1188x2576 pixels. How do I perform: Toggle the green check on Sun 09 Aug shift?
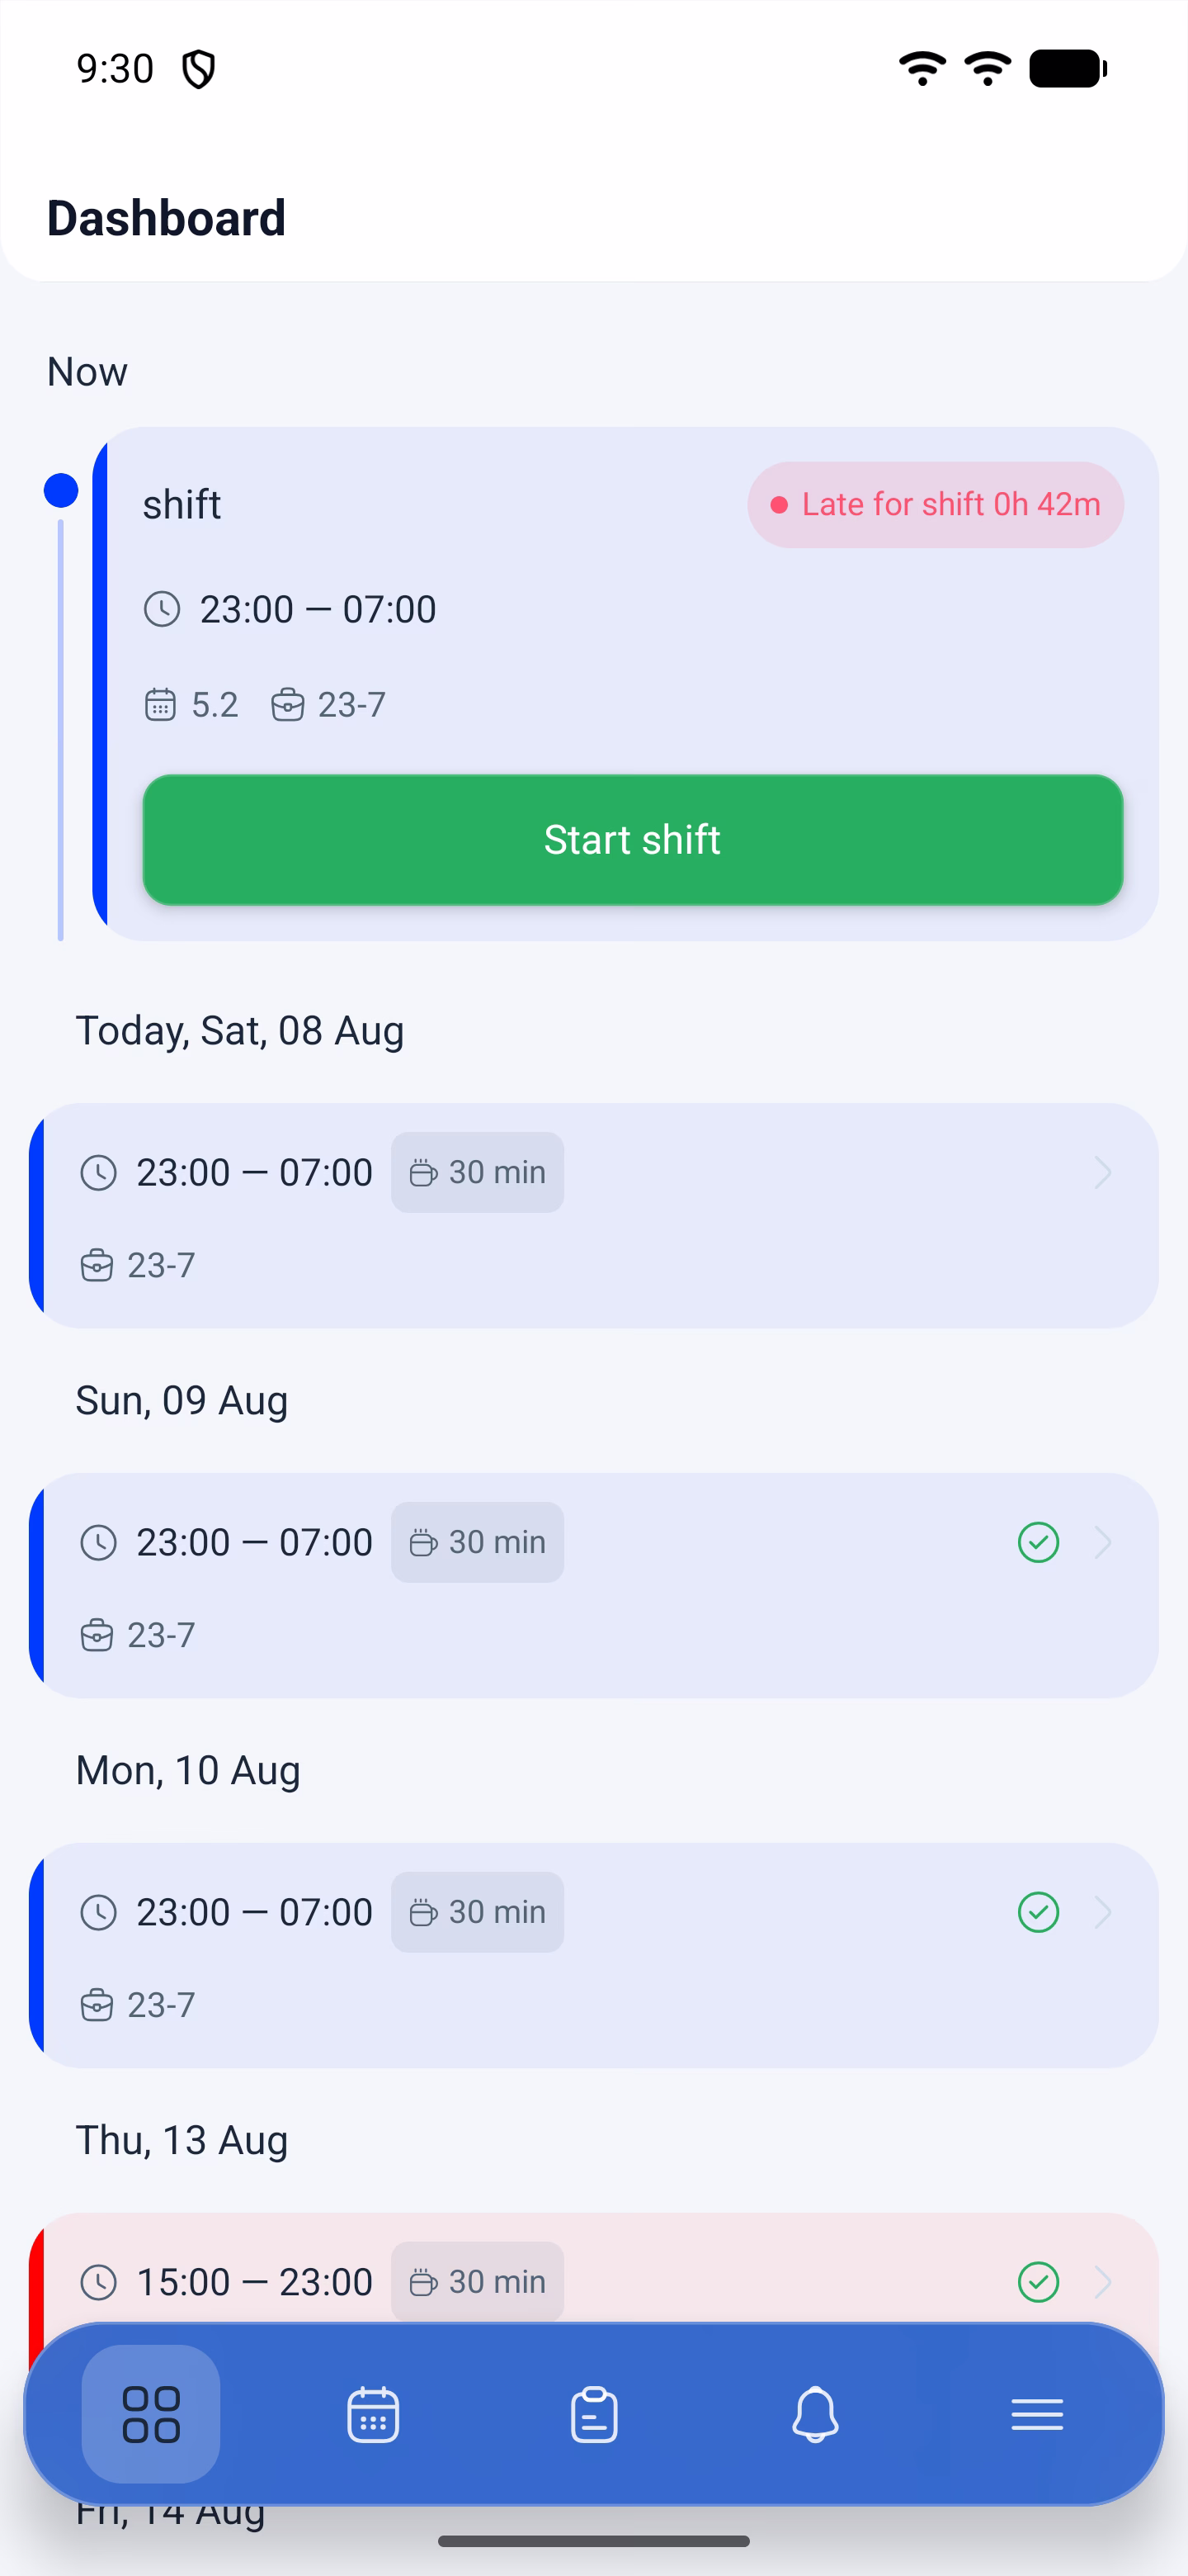pos(1038,1542)
